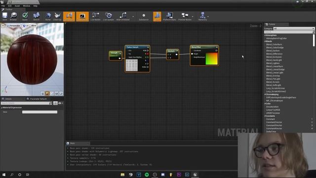Click the Search Details input field
316x178 pixels.
tap(25, 103)
